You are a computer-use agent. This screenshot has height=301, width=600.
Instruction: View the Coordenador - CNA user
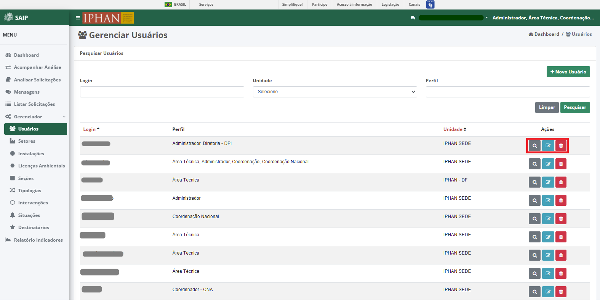click(x=534, y=292)
